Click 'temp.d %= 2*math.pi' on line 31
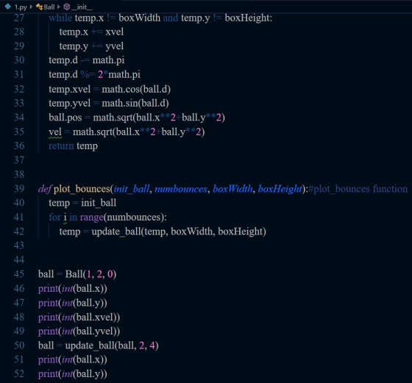Viewport: 412px width, 383px height. (95, 74)
